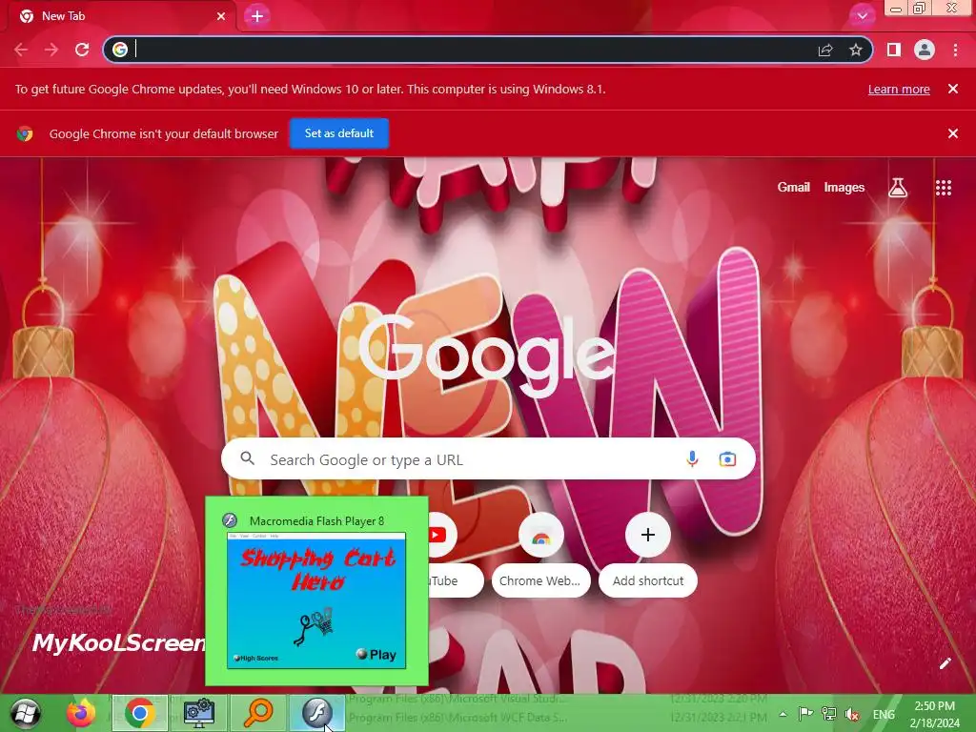Viewport: 976px width, 732px height.
Task: Show hidden system tray icons
Action: pos(783,714)
